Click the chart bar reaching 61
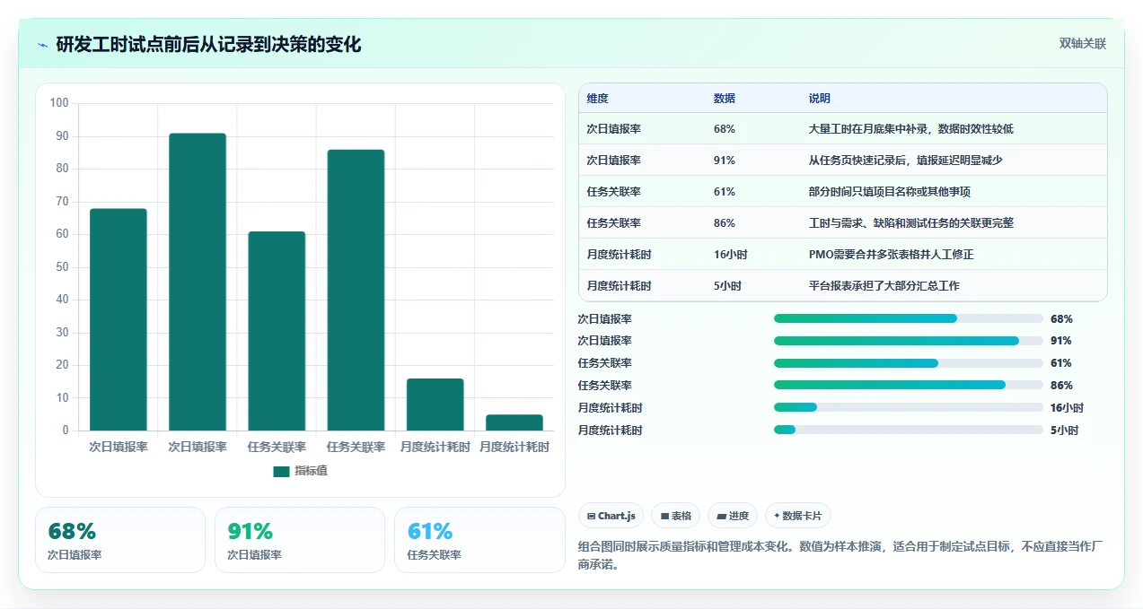Viewport: 1143px width, 609px height. click(277, 331)
